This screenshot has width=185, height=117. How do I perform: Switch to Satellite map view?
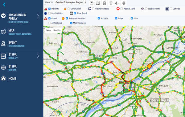(57, 30)
